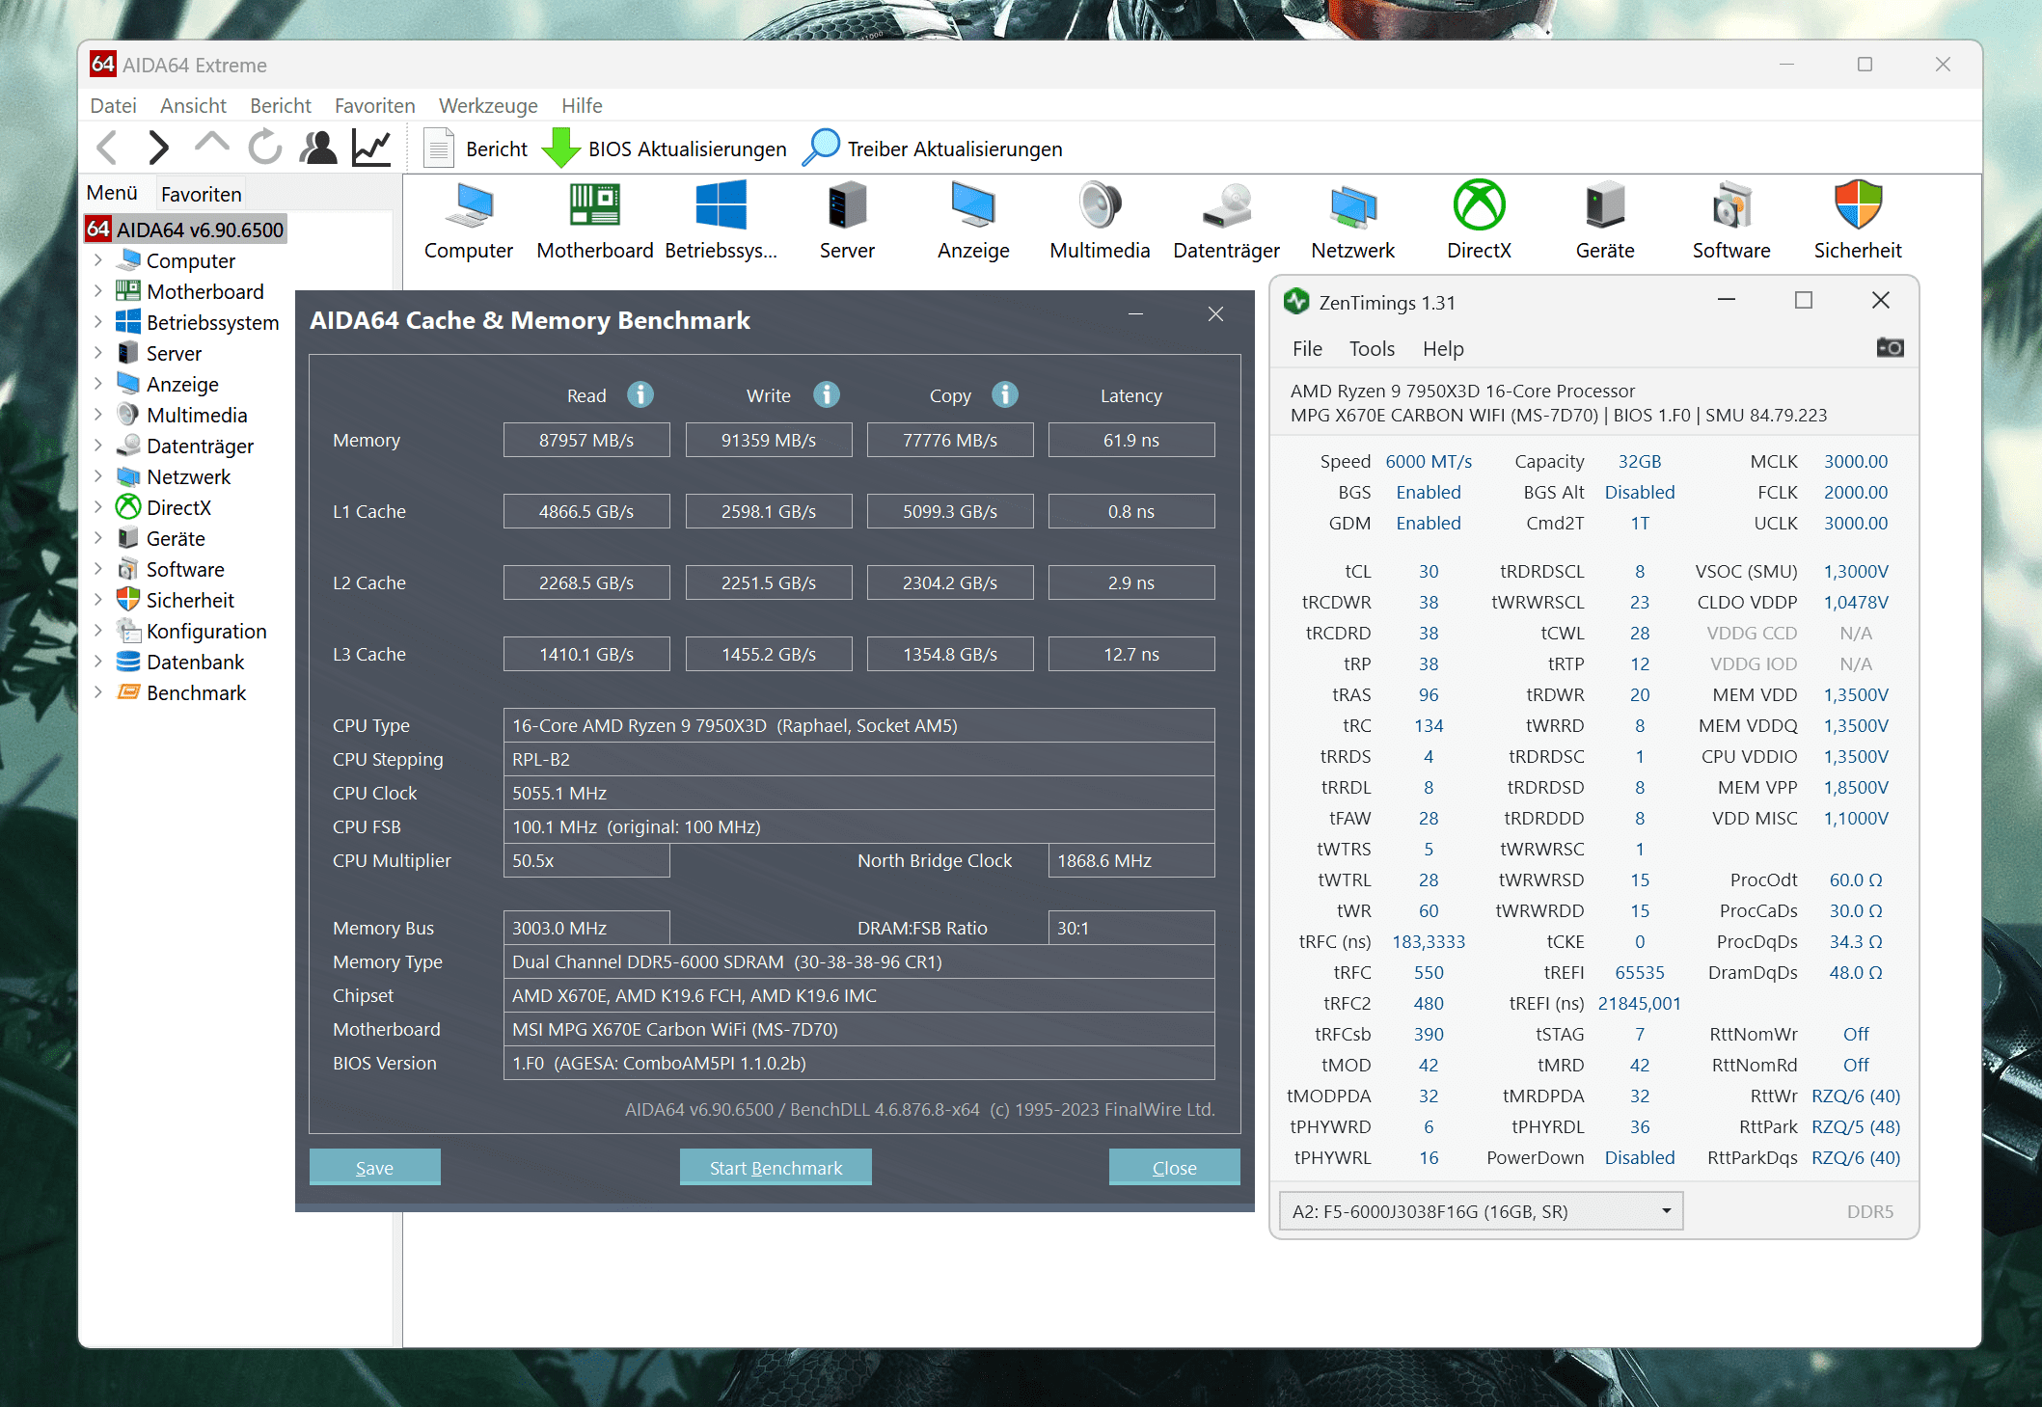Click the refresh icon in toolbar
The width and height of the screenshot is (2042, 1407).
(x=264, y=148)
